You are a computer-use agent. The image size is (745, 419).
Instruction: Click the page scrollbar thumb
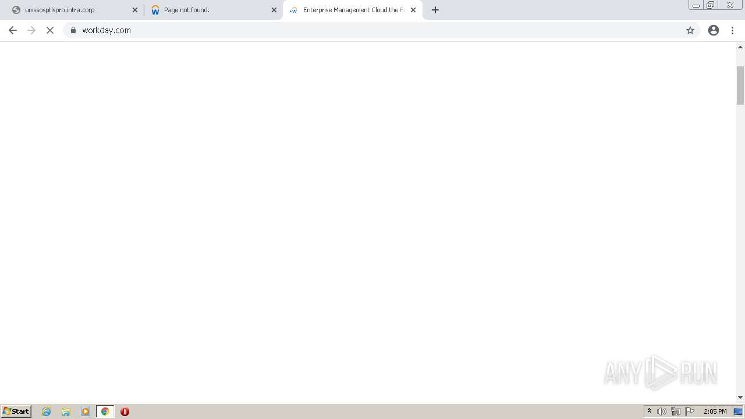[x=740, y=85]
